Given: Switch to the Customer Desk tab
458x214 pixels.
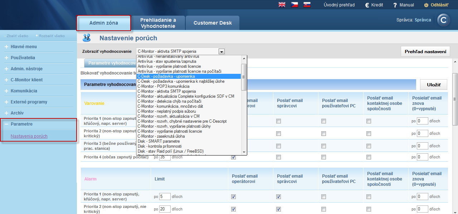Looking at the screenshot, I should [x=213, y=23].
